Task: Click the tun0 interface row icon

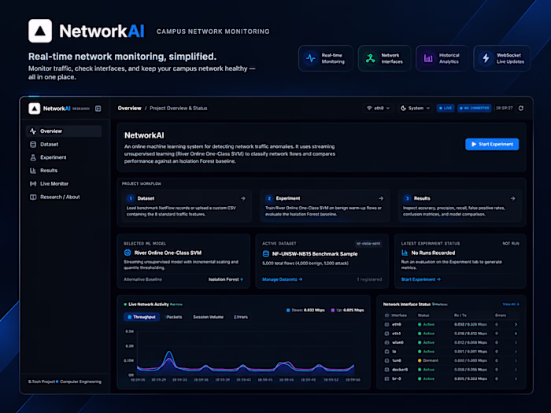Action: pyautogui.click(x=387, y=360)
